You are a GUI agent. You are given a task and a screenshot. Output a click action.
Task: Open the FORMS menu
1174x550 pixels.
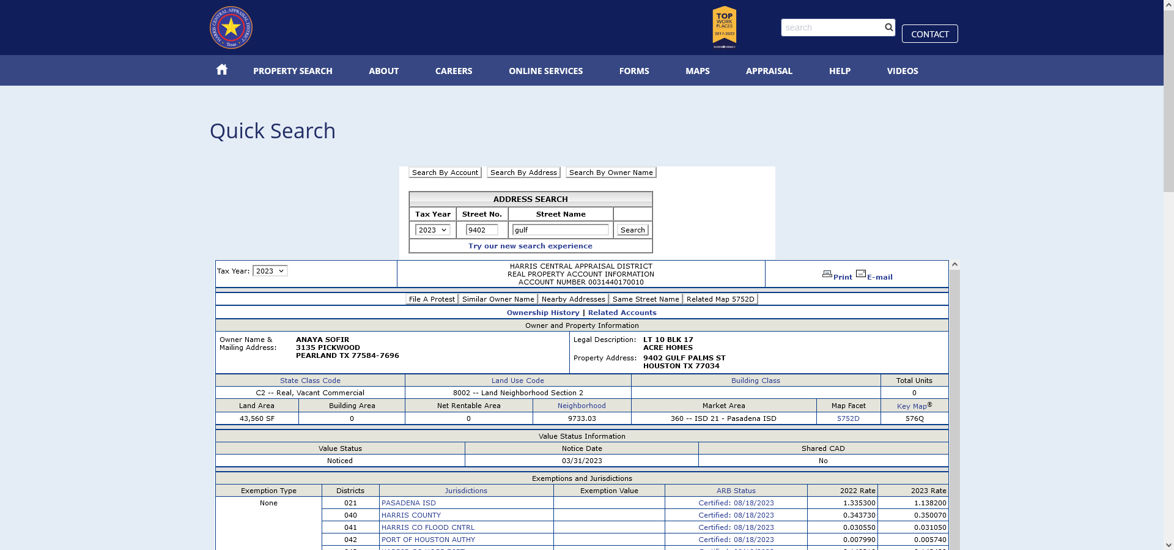(x=634, y=71)
